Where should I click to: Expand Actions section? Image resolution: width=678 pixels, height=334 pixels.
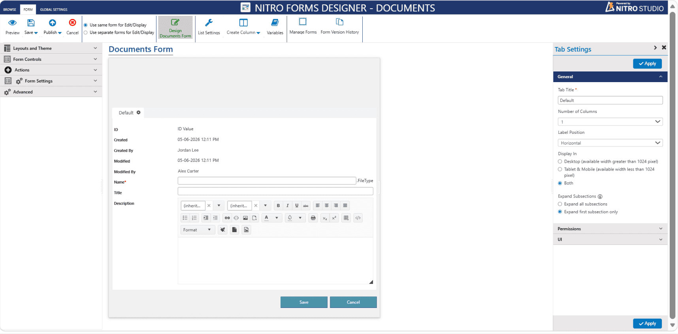coord(51,70)
